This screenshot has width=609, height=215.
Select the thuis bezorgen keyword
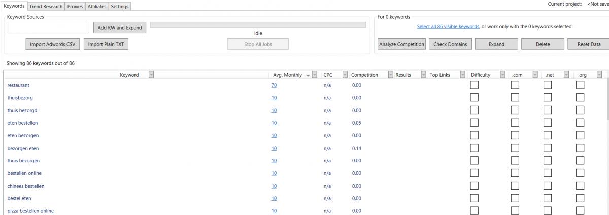(23, 161)
